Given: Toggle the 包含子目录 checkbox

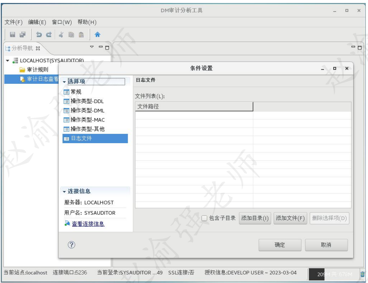Looking at the screenshot, I should click(x=204, y=218).
